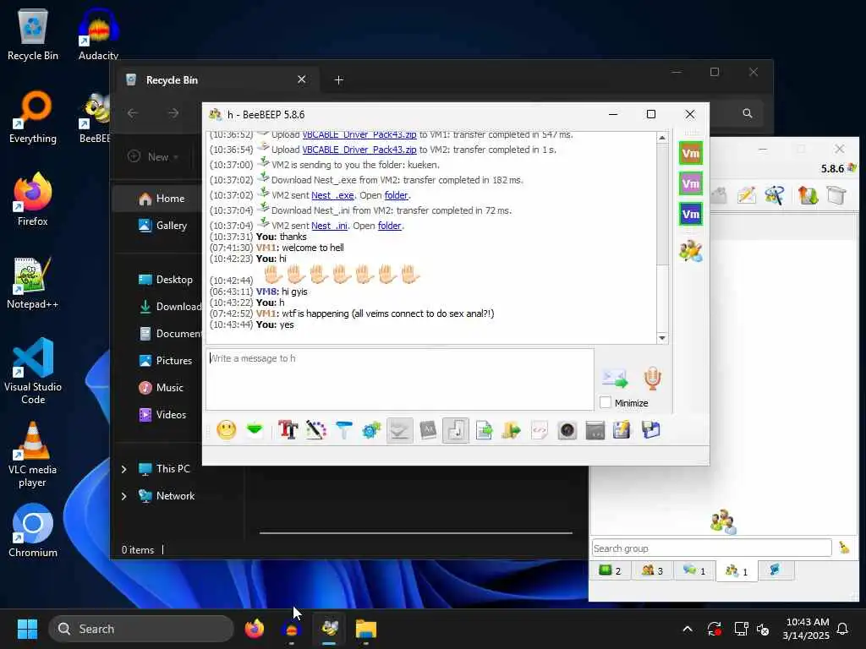Open font color picker pen icon
The width and height of the screenshot is (866, 649).
[316, 430]
